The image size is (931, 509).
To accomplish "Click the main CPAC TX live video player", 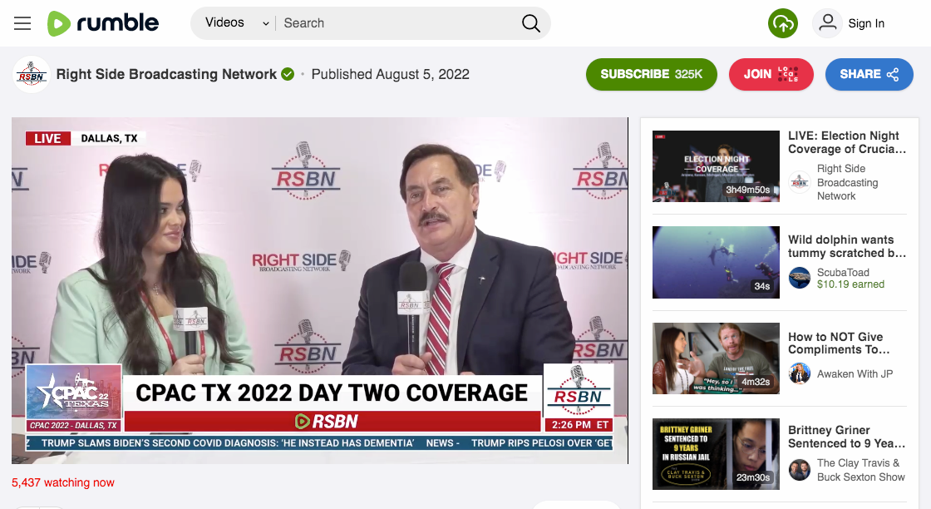I will point(319,290).
